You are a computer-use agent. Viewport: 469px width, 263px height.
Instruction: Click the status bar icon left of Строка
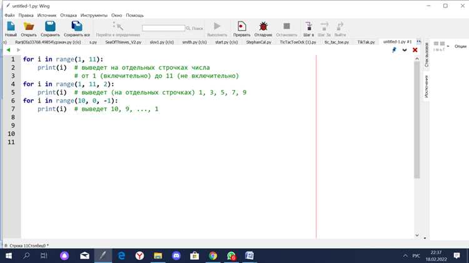coord(6,246)
